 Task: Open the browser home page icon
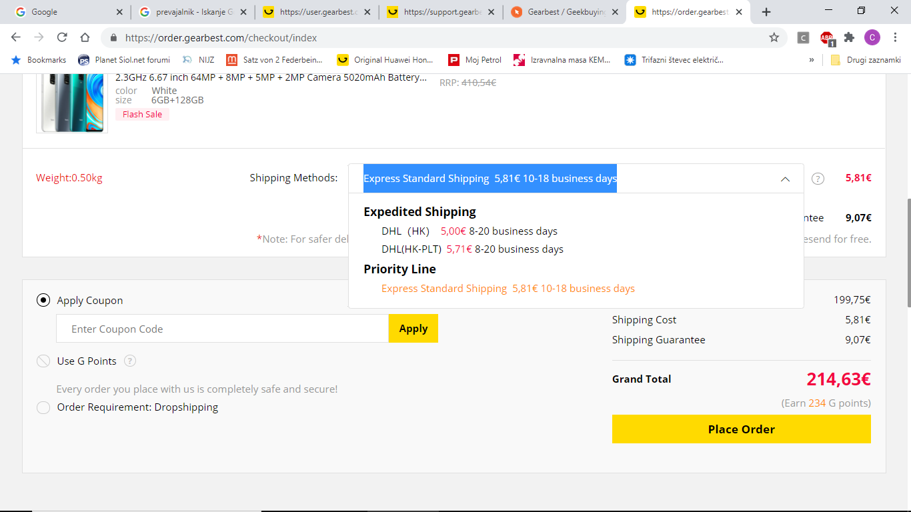coord(85,38)
